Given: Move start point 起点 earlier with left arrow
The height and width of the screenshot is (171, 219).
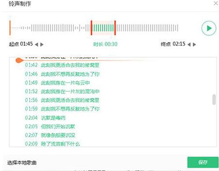Looking at the screenshot, I should (x=37, y=44).
